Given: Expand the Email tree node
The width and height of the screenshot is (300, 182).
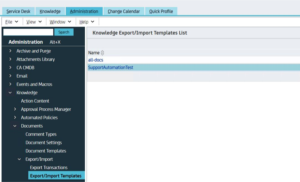Looking at the screenshot, I should pos(10,76).
